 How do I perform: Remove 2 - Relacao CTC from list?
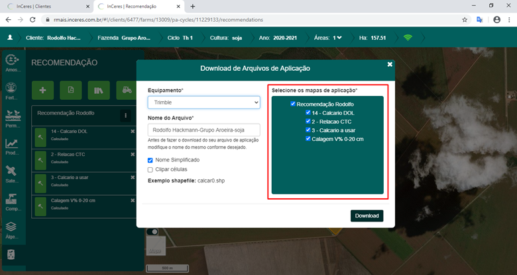point(133,154)
